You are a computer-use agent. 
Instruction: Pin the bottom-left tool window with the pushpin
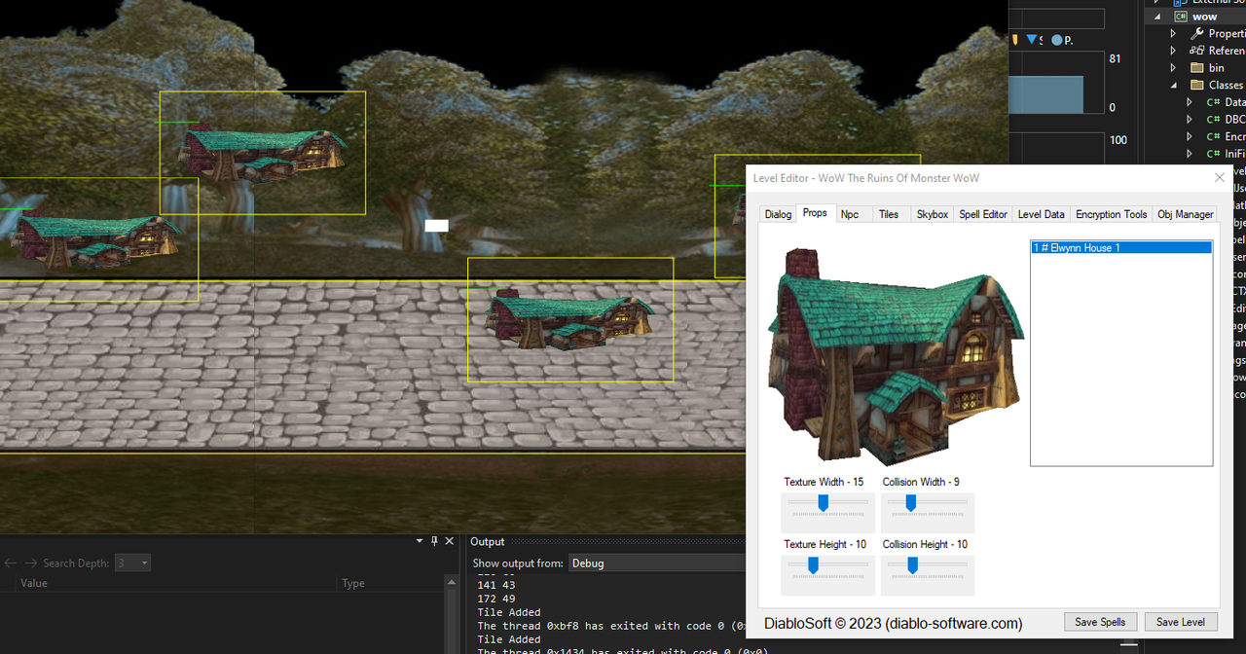[x=434, y=541]
